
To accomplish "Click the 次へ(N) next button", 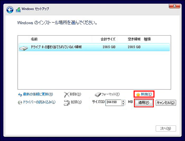I will tap(166, 128).
